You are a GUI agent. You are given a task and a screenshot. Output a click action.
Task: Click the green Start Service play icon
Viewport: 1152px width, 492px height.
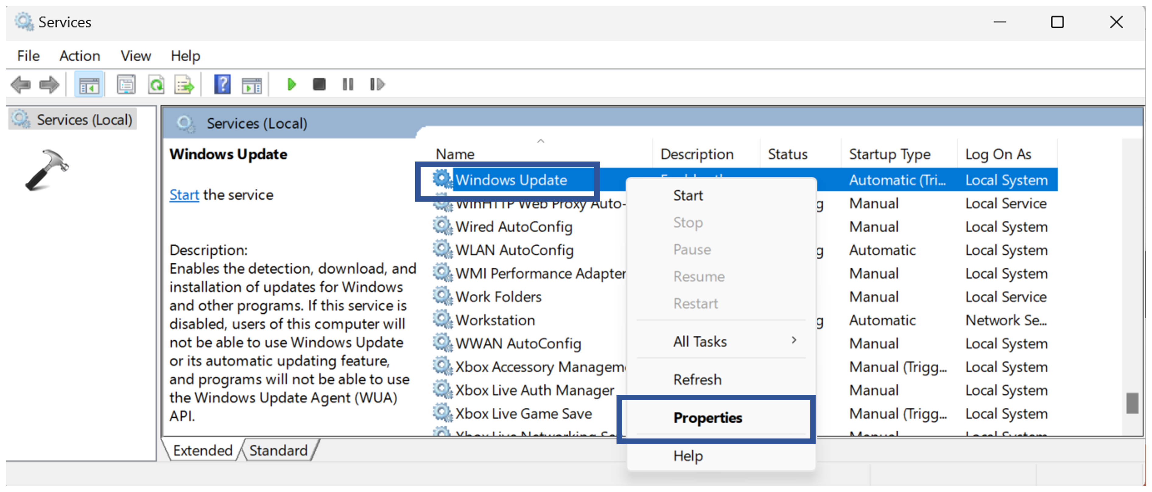coord(292,85)
